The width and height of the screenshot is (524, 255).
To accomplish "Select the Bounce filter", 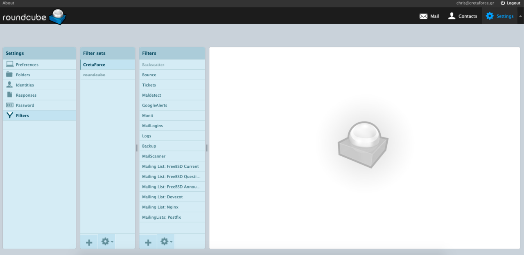I will click(x=172, y=75).
